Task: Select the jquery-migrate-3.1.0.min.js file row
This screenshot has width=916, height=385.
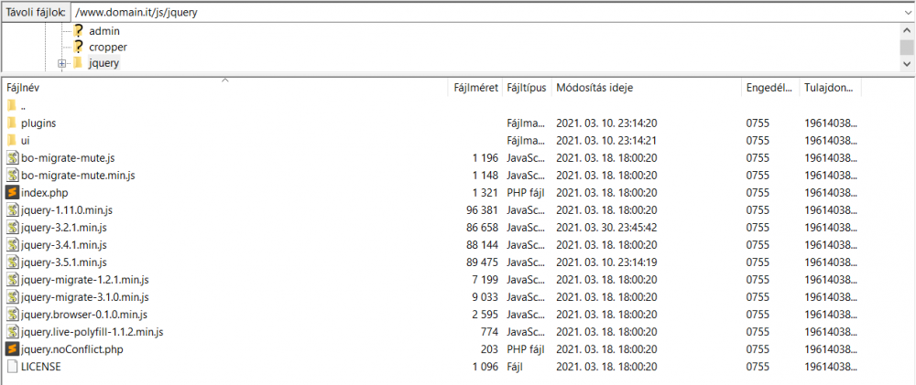Action: pyautogui.click(x=431, y=297)
